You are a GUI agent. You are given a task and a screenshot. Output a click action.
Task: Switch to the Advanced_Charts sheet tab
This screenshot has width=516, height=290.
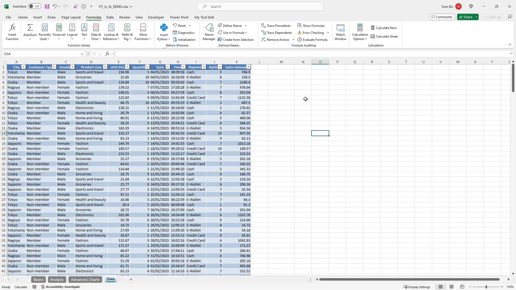pos(85,279)
